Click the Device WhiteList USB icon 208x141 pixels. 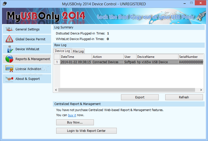point(10,49)
